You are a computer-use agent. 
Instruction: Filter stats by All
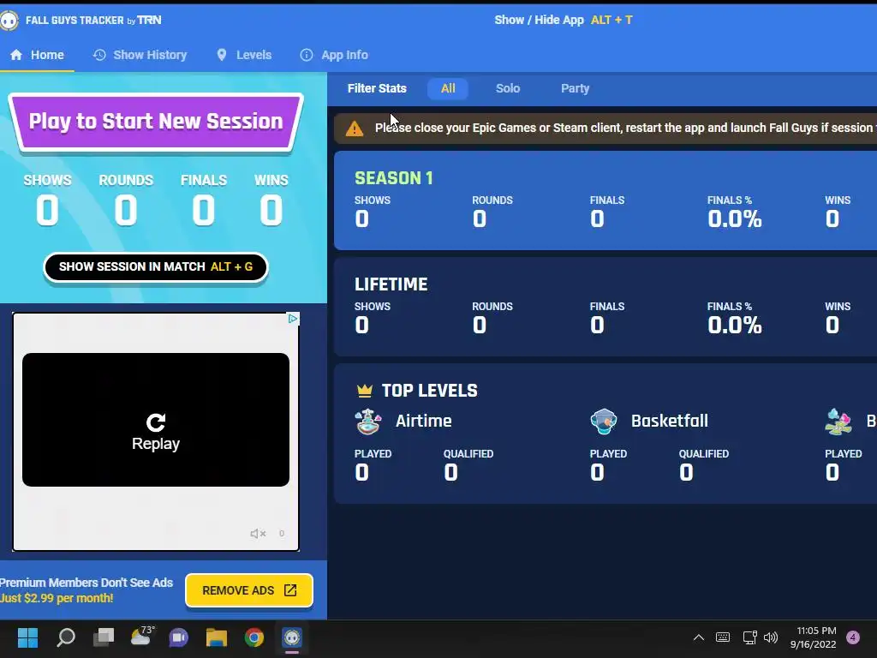click(x=448, y=88)
